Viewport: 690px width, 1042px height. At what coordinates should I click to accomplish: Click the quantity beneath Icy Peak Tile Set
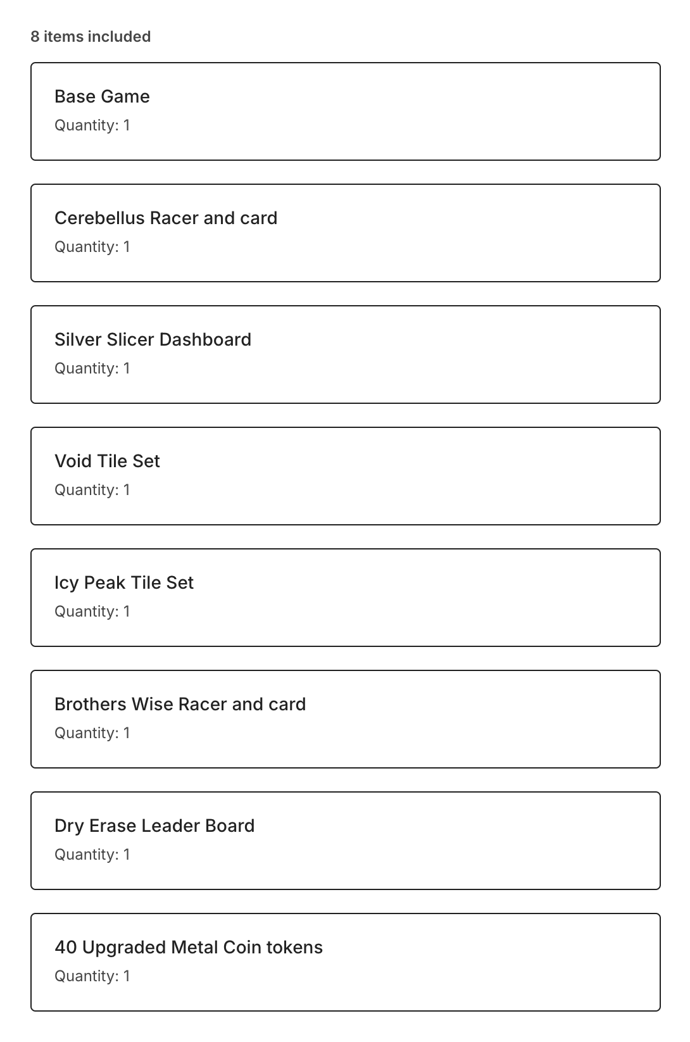point(92,612)
